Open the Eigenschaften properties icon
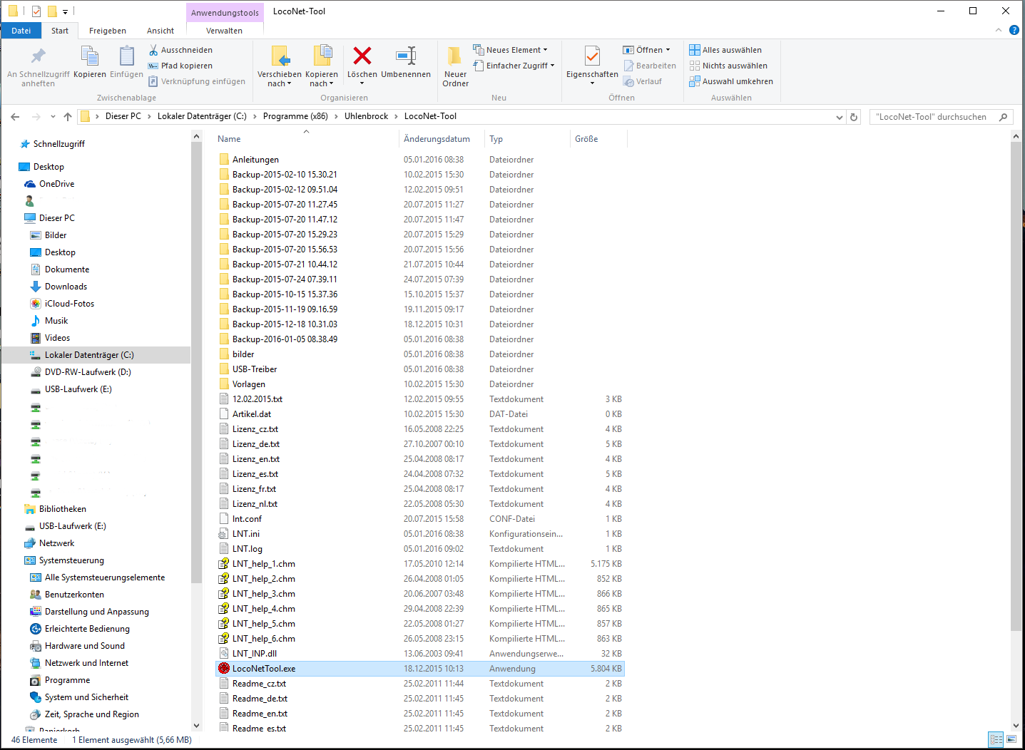The width and height of the screenshot is (1025, 750). pos(592,56)
